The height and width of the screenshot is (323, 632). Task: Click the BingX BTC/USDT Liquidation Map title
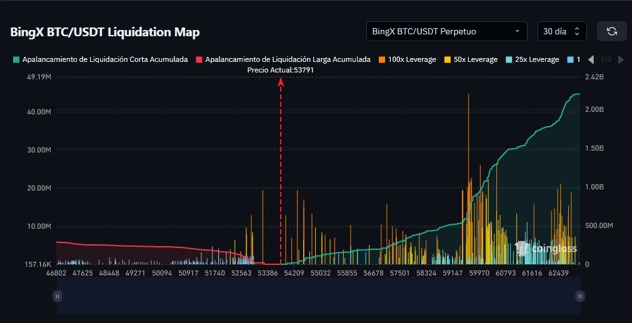(x=105, y=32)
